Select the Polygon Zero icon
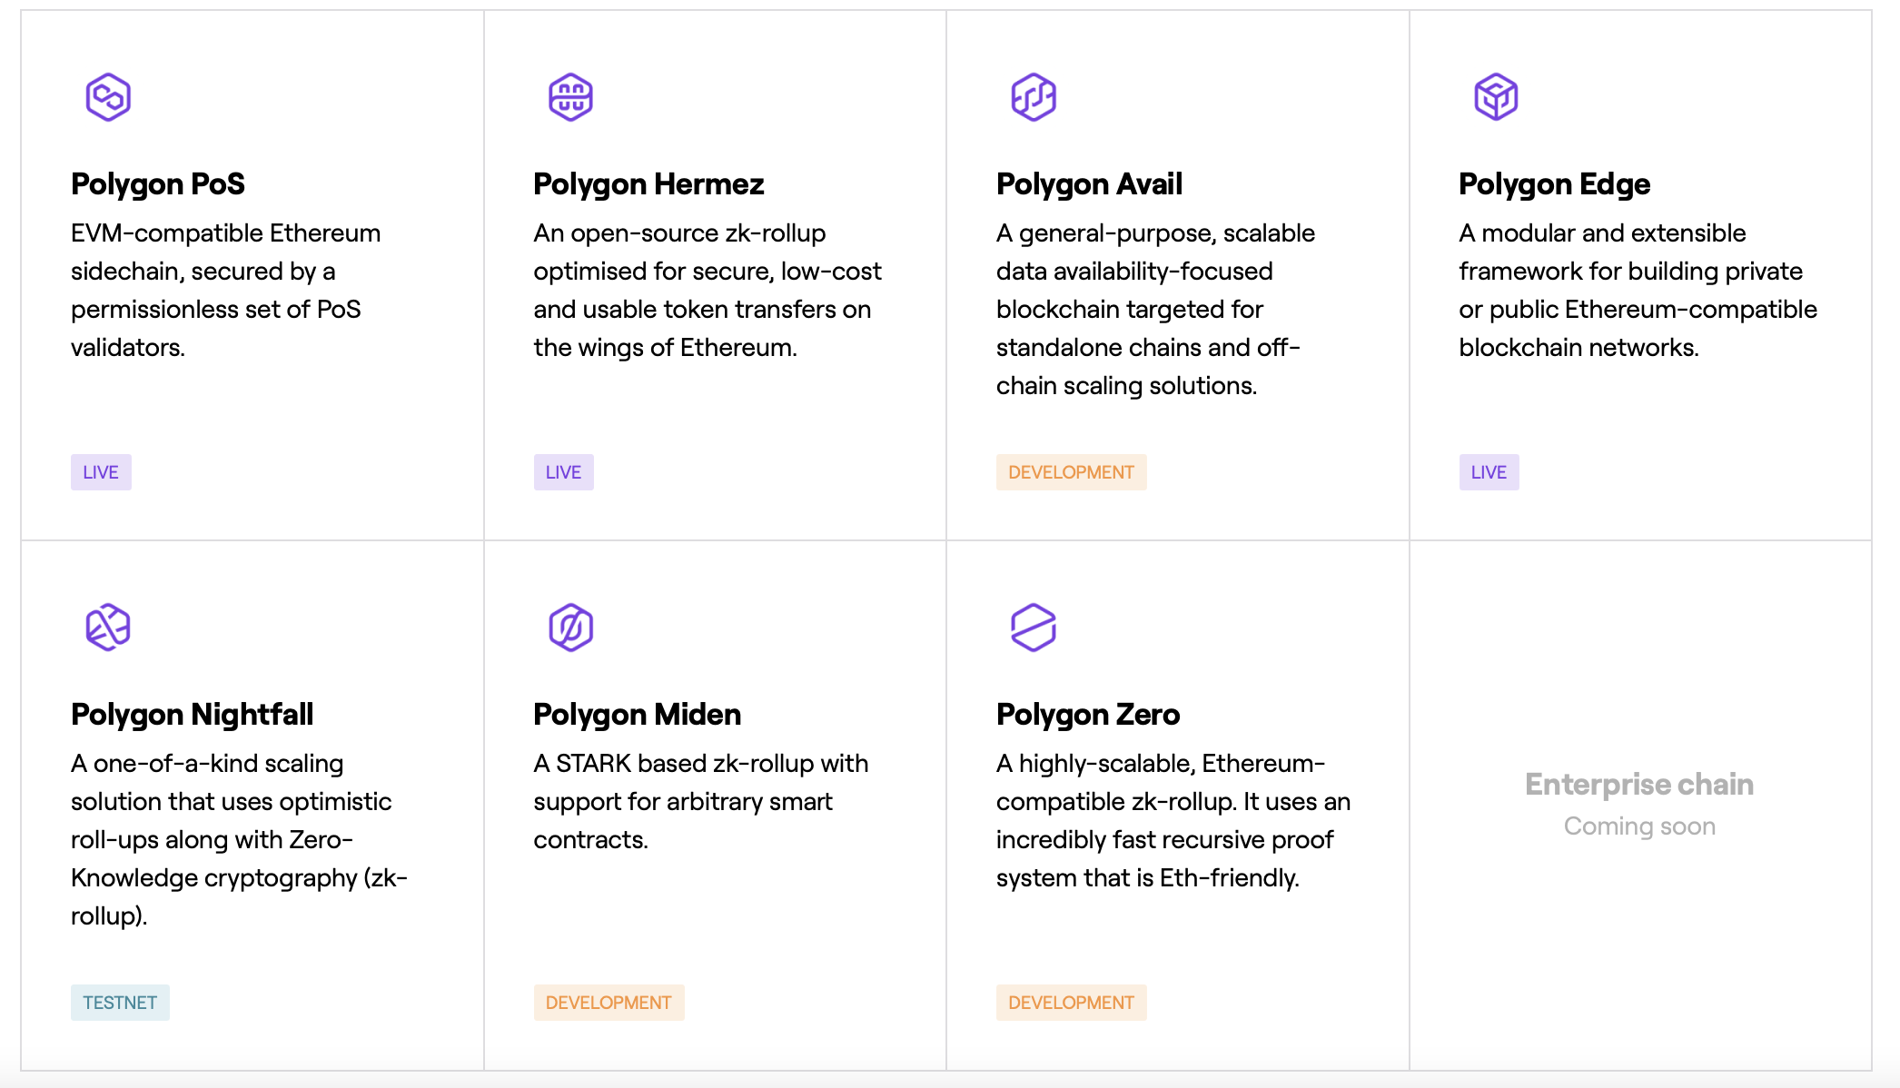This screenshot has width=1900, height=1088. click(x=1033, y=627)
